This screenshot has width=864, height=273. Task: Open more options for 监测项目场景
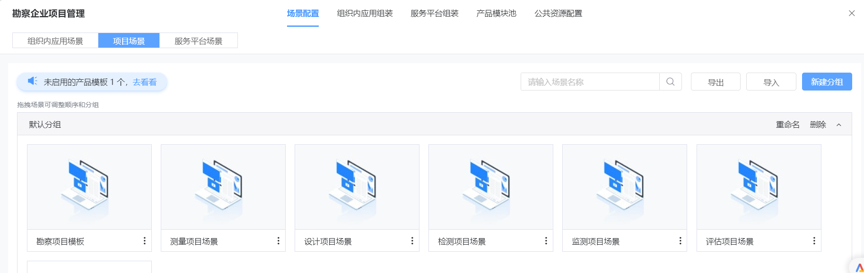click(x=680, y=241)
